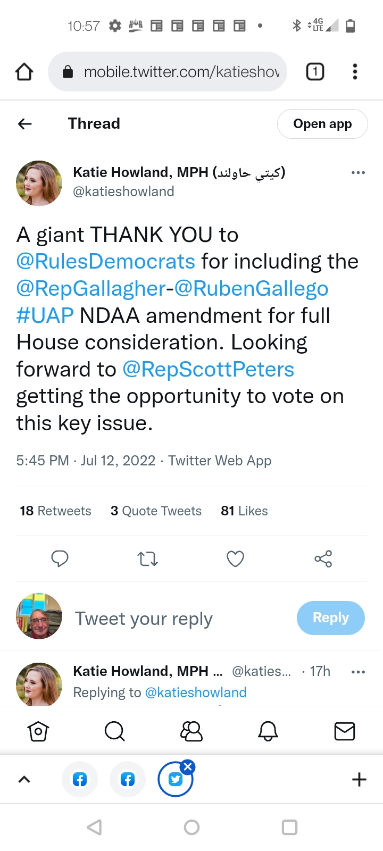
Task: Open the communities people icon
Action: [191, 731]
